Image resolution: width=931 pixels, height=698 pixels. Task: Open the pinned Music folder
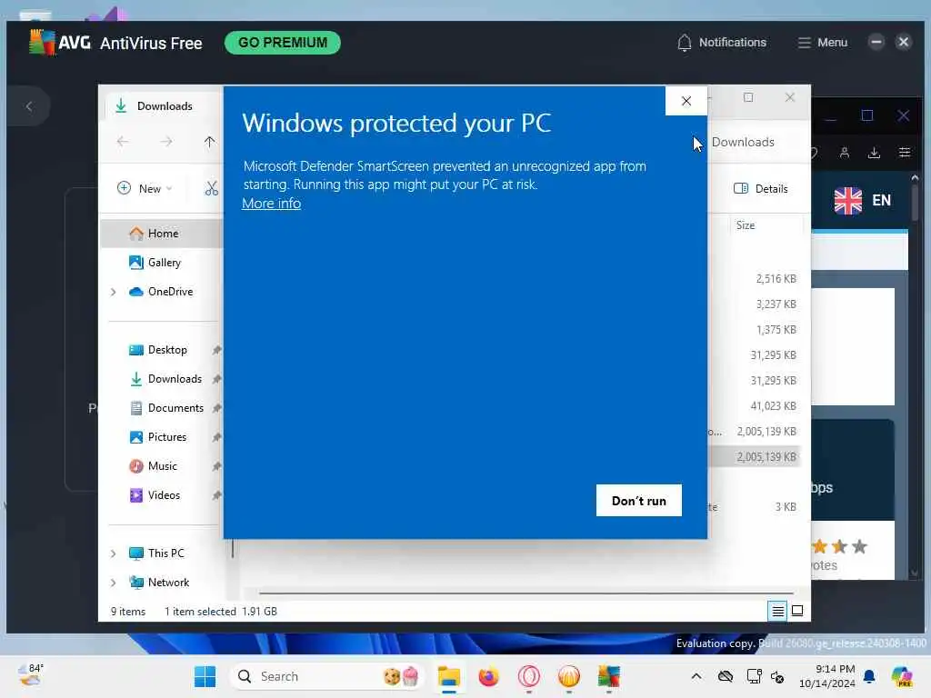(162, 466)
